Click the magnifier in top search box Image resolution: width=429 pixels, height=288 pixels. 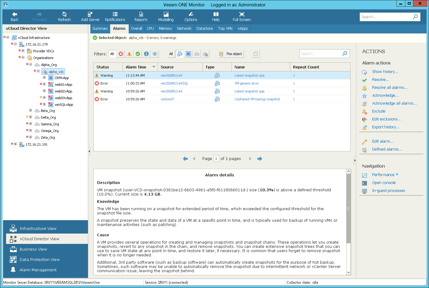click(x=415, y=17)
